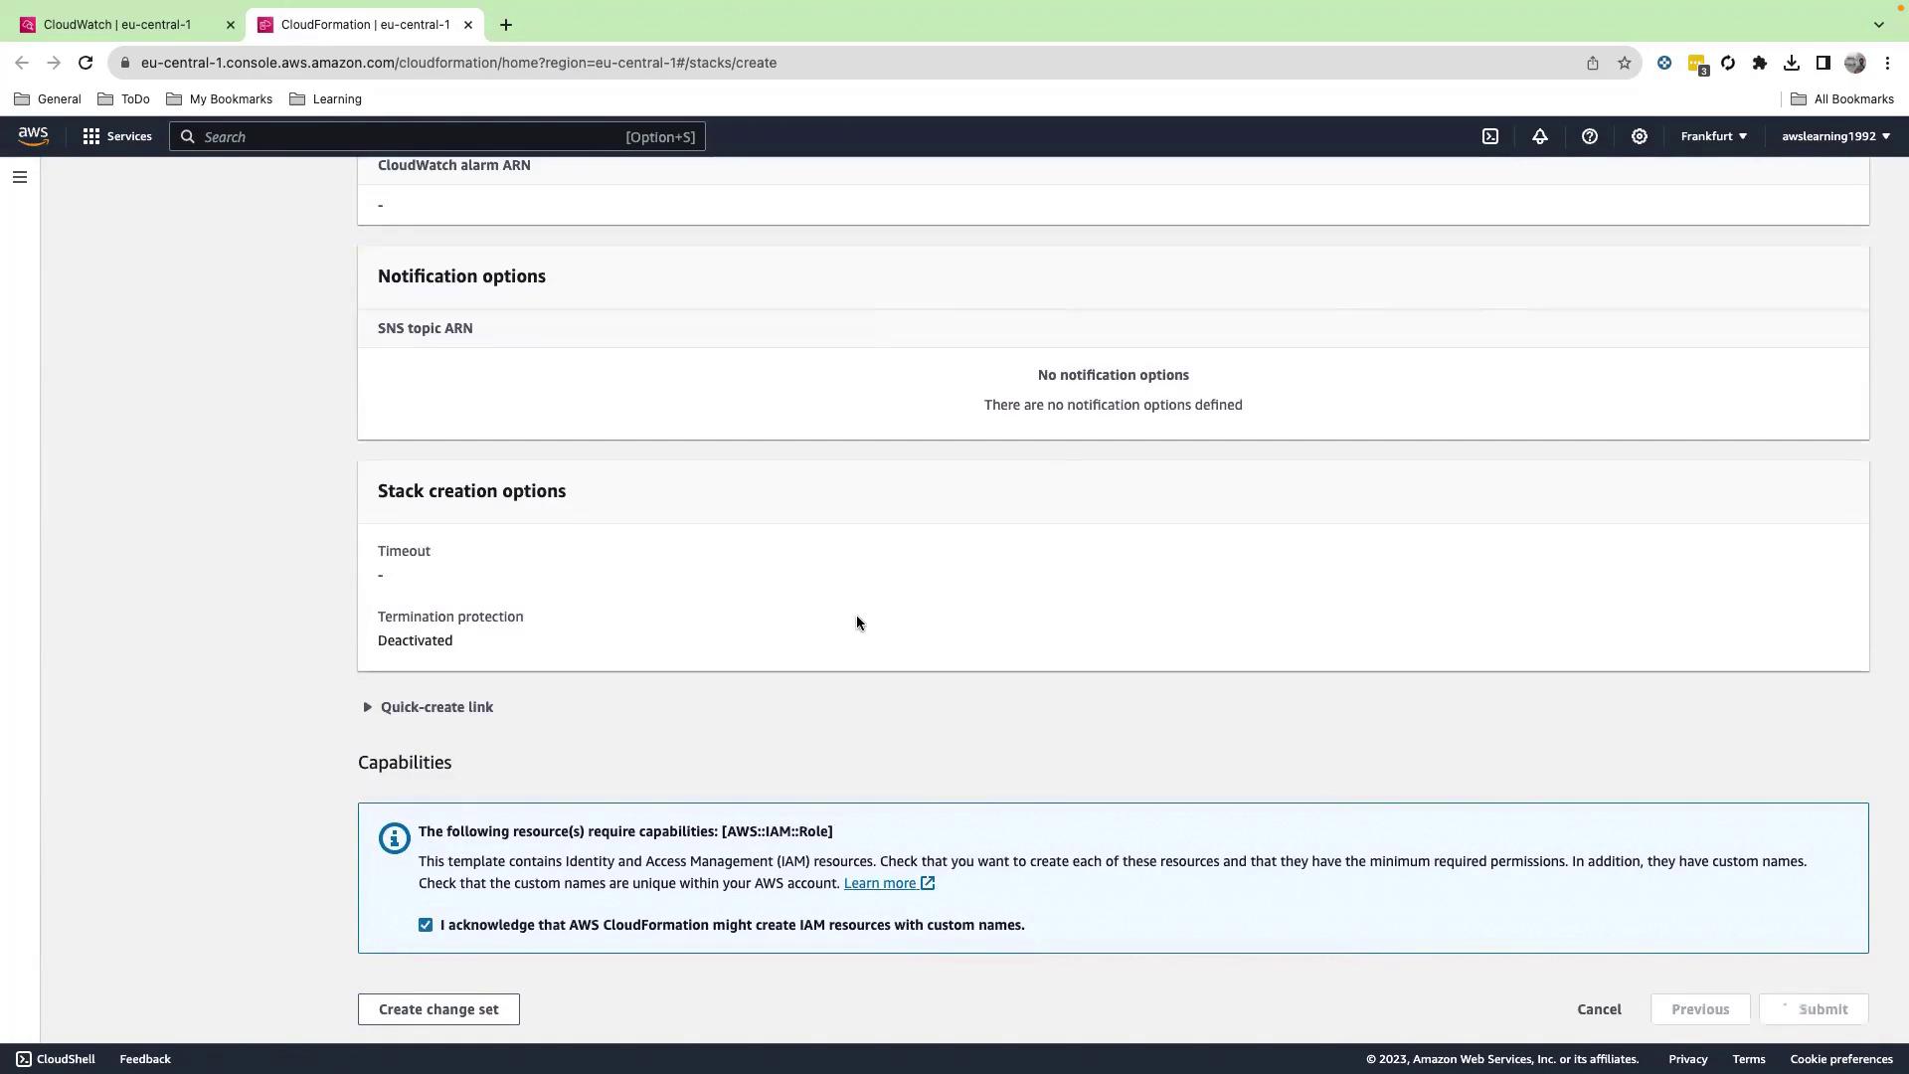Uncheck the IAM custom names acknowledgement checkbox
The image size is (1909, 1074).
coord(426,925)
